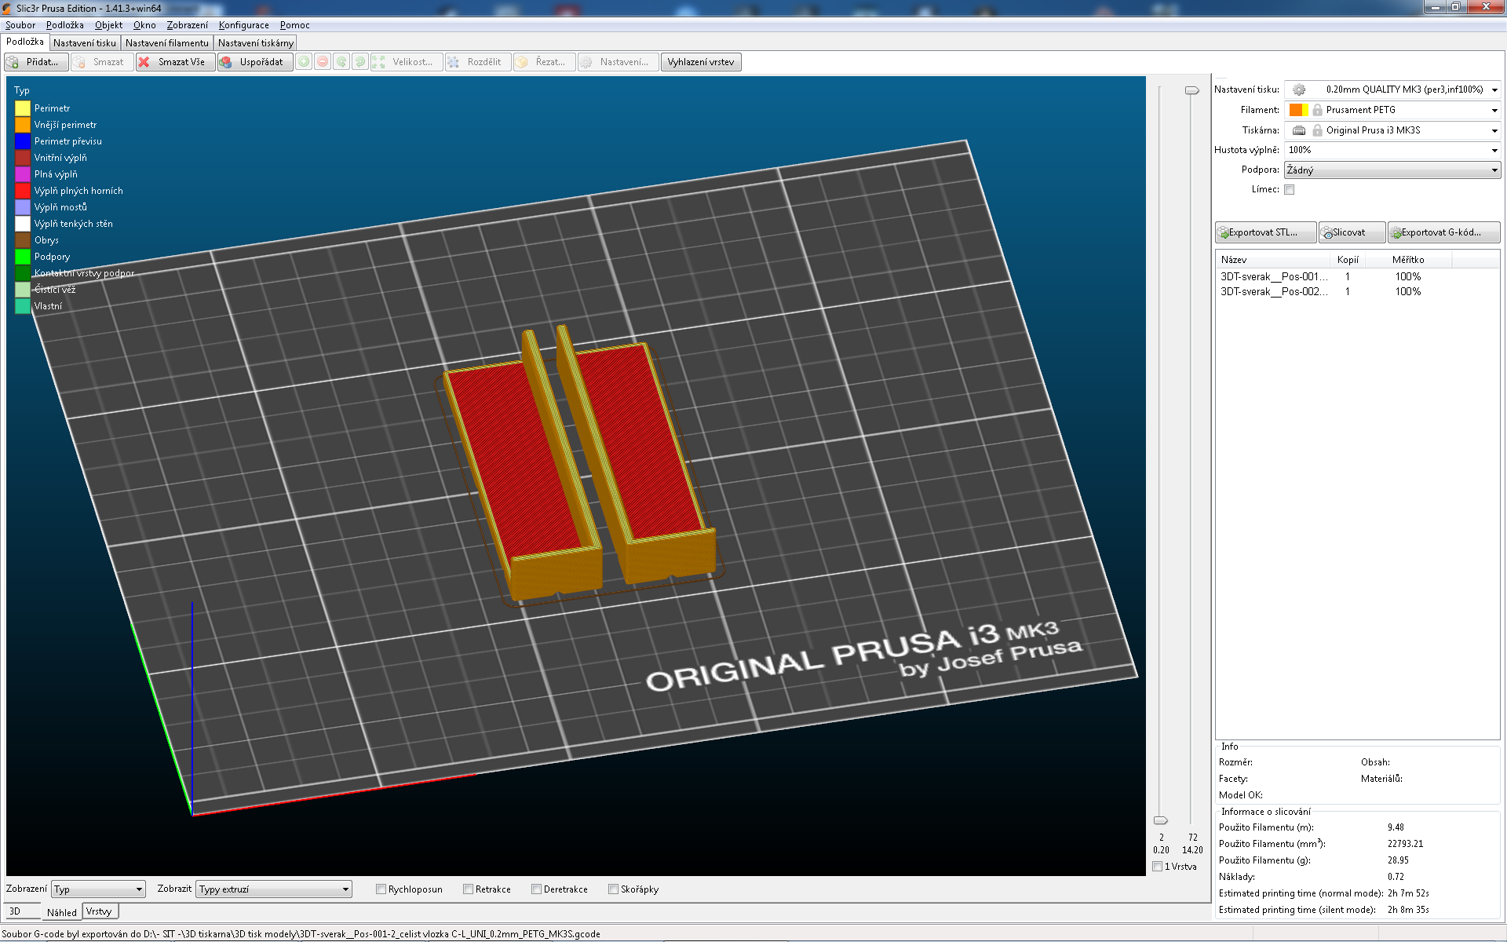Click the red minus remove copy icon
Image resolution: width=1507 pixels, height=942 pixels.
[323, 62]
